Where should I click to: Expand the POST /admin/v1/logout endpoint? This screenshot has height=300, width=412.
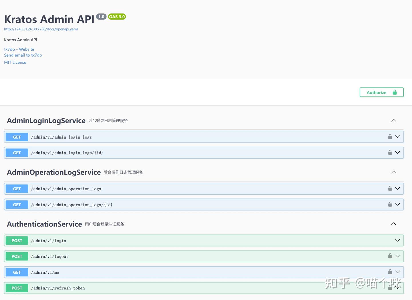[397, 256]
